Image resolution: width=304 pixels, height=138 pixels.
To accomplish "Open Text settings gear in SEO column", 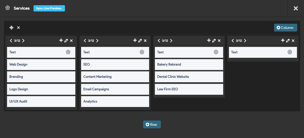I will pos(142,52).
